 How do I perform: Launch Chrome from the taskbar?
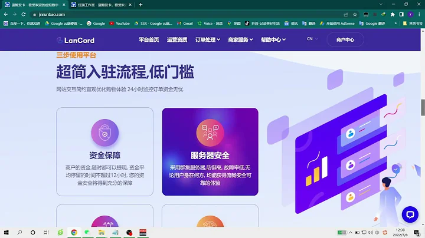[x=74, y=232]
